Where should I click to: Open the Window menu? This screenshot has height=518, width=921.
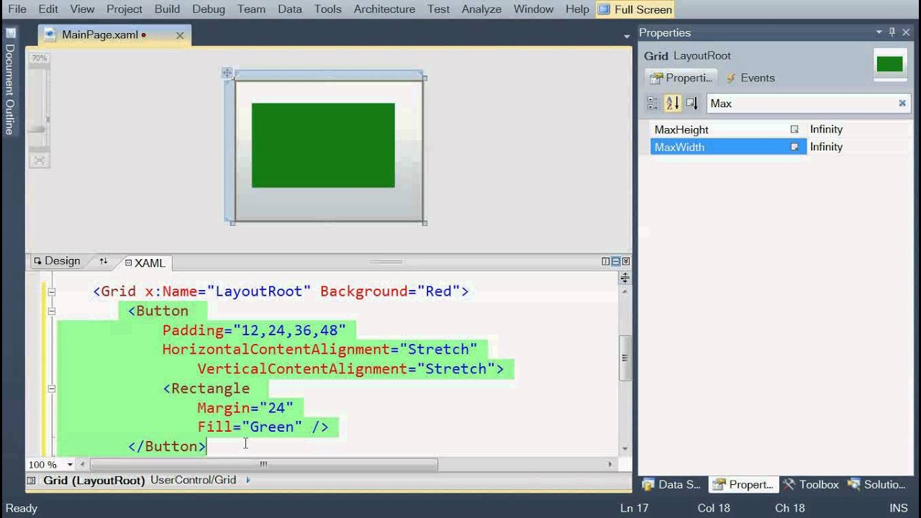click(x=534, y=9)
